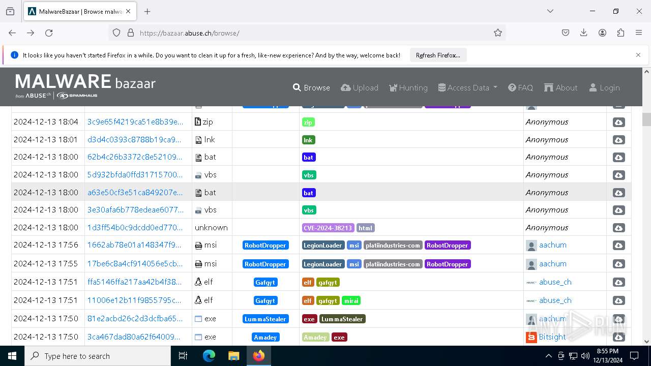Viewport: 651px width, 366px height.
Task: Download the d3d4c0393c8788b19ca9 lnk sample
Action: coord(618,140)
